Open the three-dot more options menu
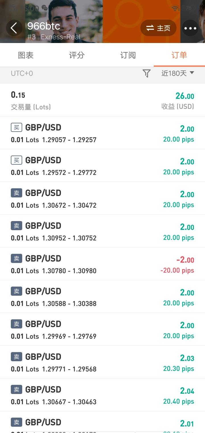 click(190, 28)
